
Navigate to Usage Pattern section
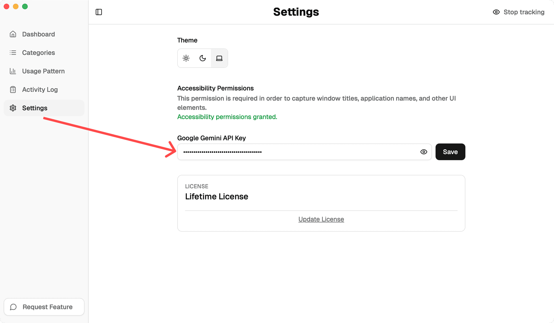pyautogui.click(x=43, y=71)
